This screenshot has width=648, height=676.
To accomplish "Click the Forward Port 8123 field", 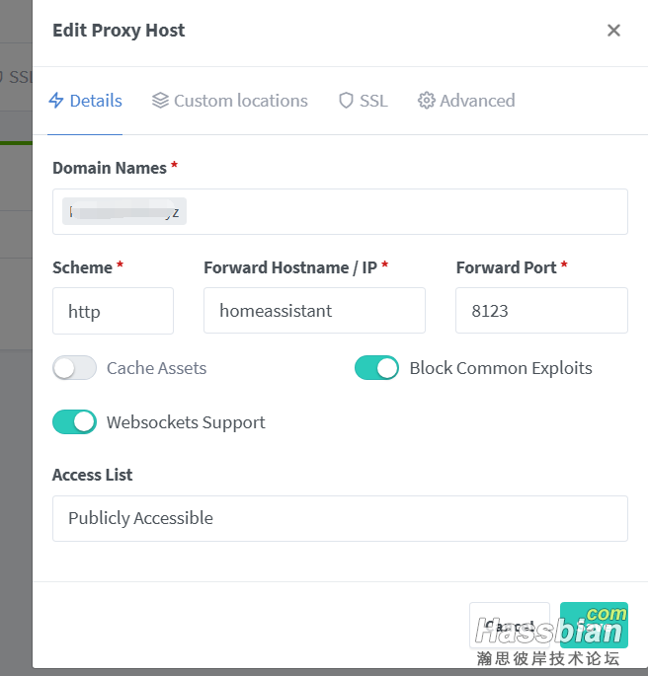I will click(x=541, y=311).
